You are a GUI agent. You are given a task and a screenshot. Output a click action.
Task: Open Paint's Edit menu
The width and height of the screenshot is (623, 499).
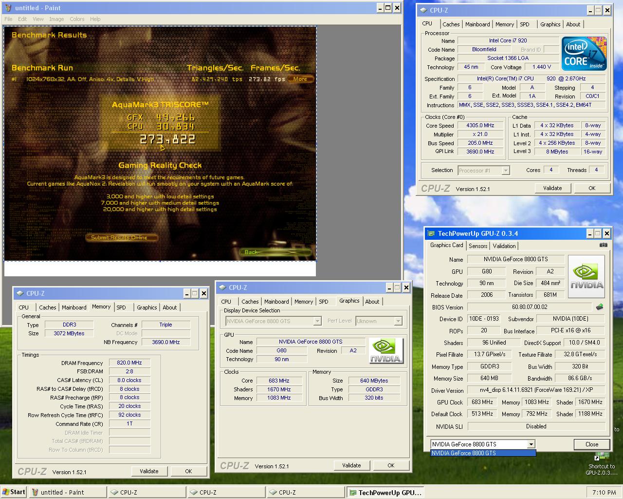(22, 19)
